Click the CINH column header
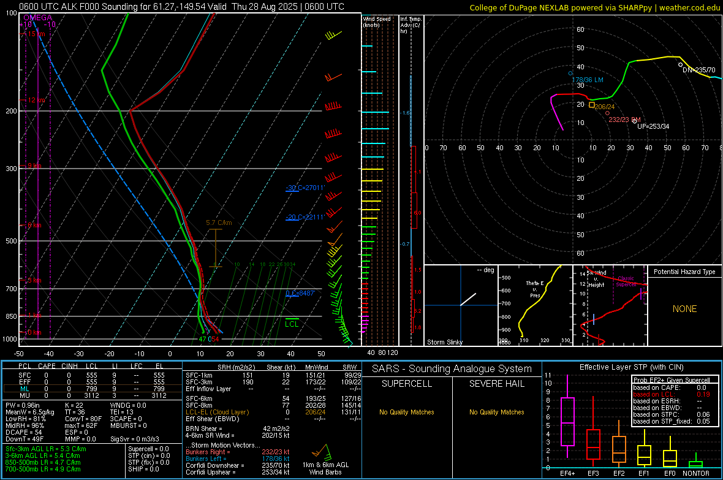 coord(70,366)
